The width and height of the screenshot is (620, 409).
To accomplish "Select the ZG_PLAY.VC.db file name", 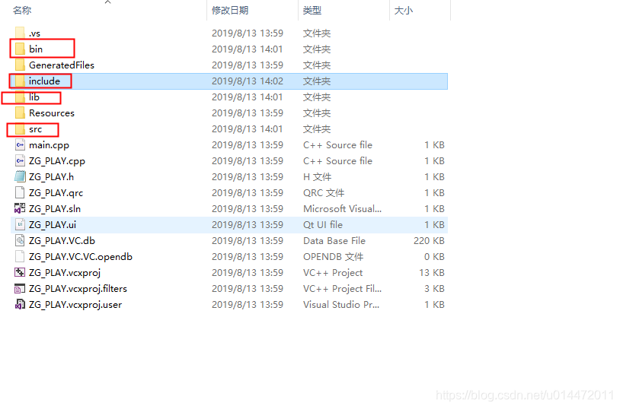I will [62, 241].
